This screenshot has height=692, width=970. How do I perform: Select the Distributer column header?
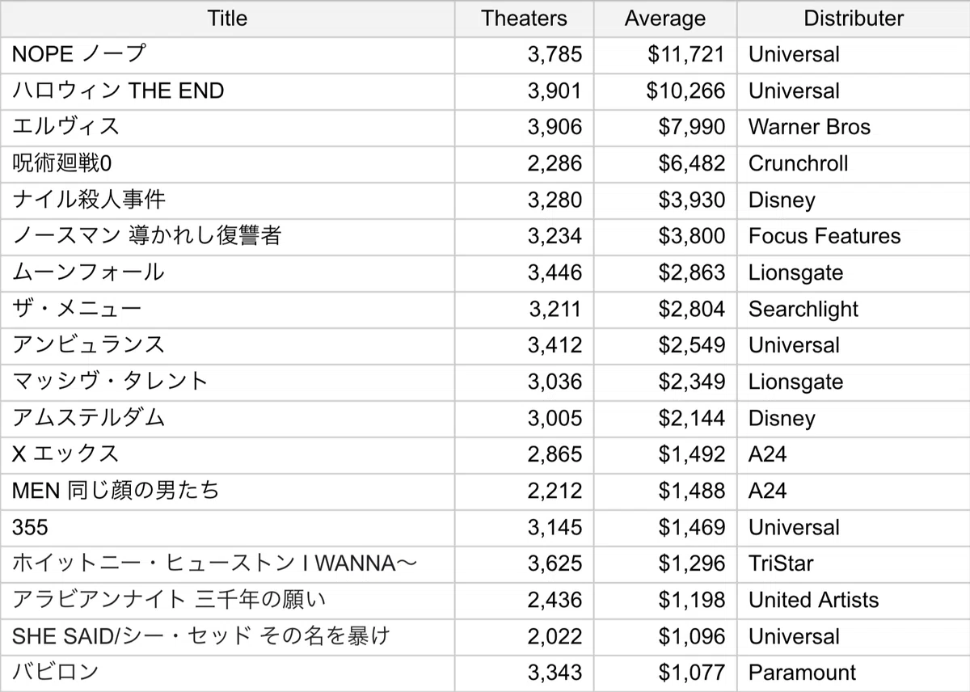[854, 19]
